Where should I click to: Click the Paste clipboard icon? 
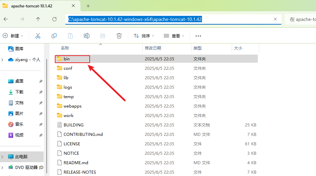click(70, 36)
